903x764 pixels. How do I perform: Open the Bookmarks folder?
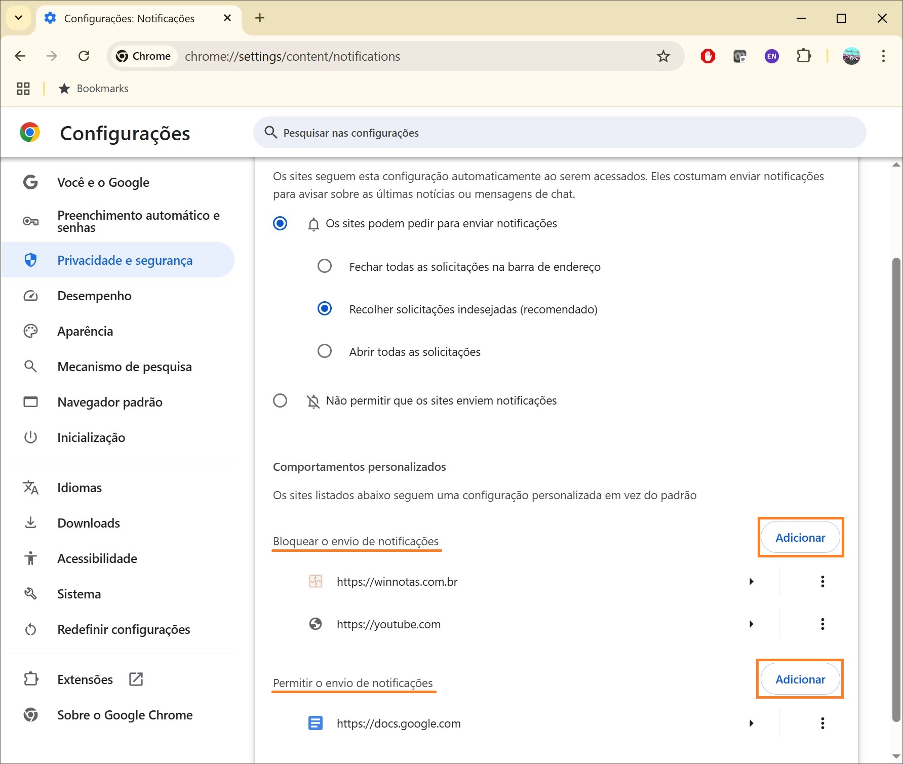(94, 89)
